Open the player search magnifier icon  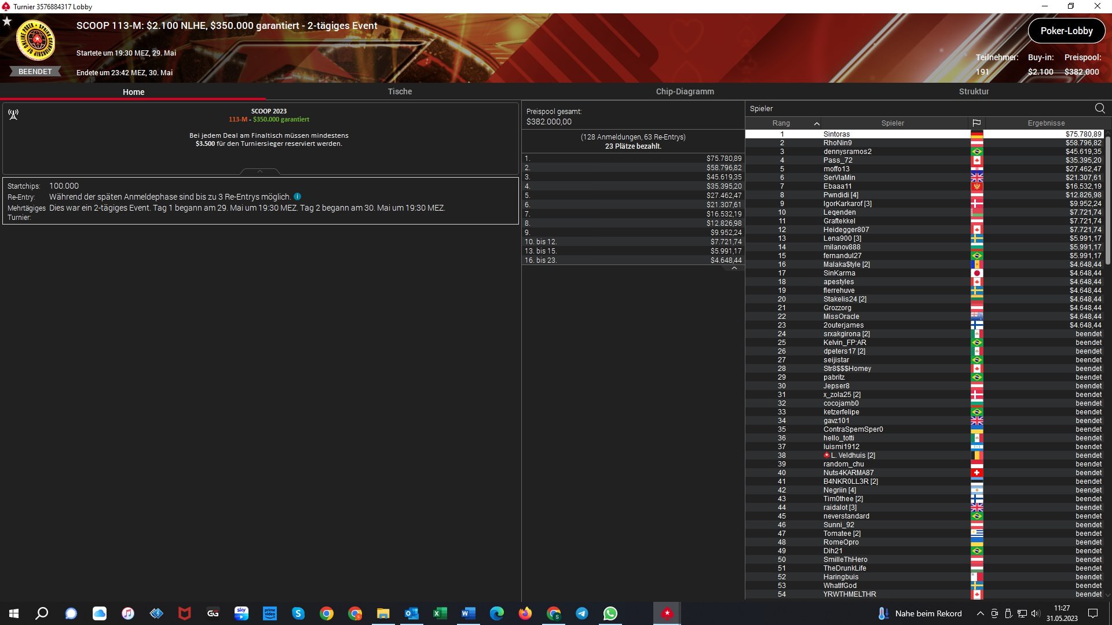pyautogui.click(x=1100, y=108)
